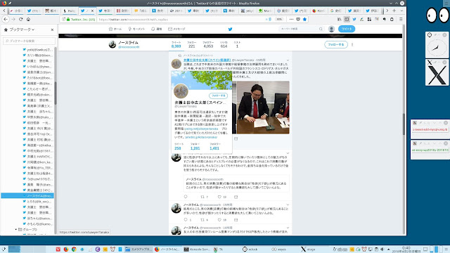Image resolution: width=450 pixels, height=253 pixels.
Task: Follow ノースライム via profile follow button
Action: (336, 45)
